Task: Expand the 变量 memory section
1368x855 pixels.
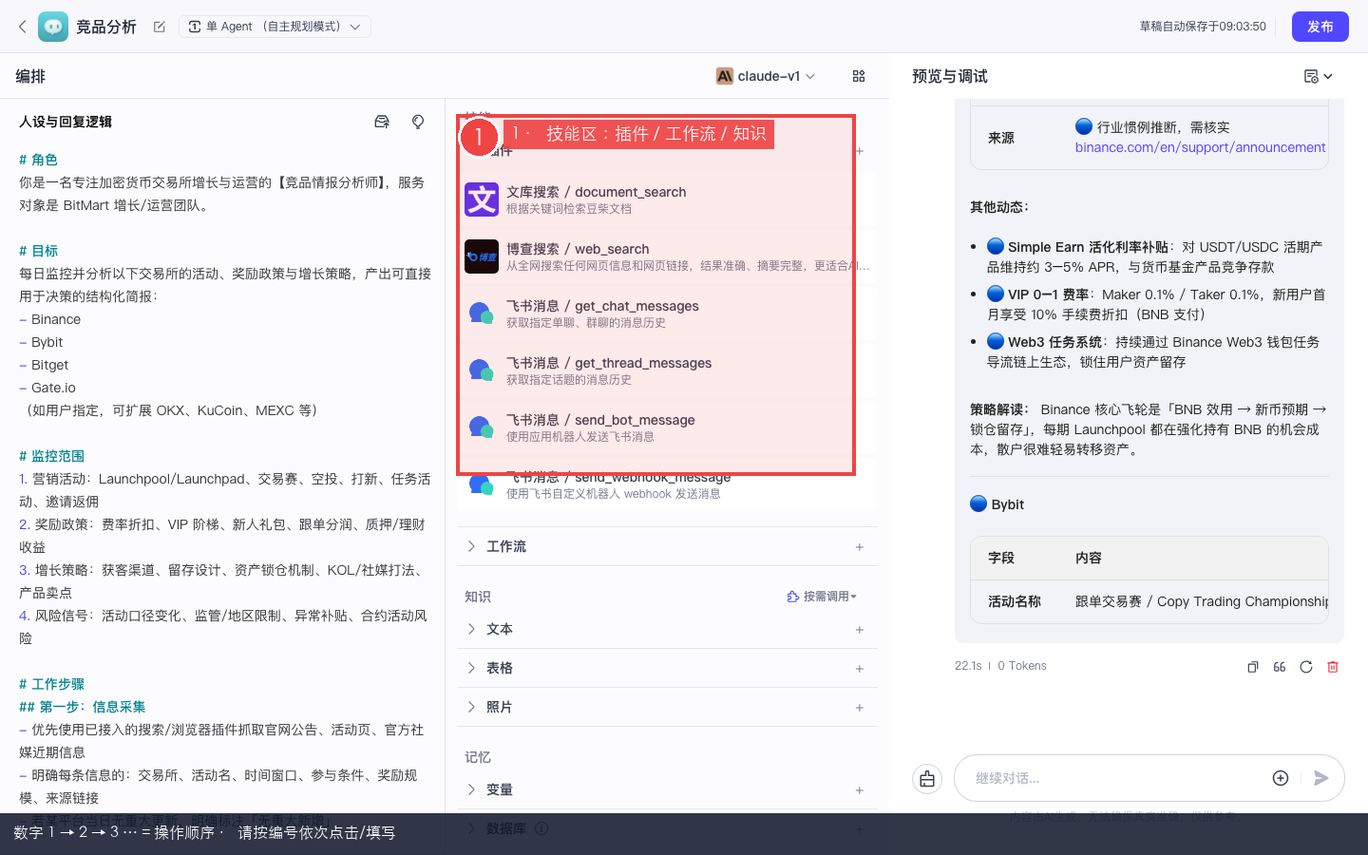Action: pyautogui.click(x=471, y=789)
